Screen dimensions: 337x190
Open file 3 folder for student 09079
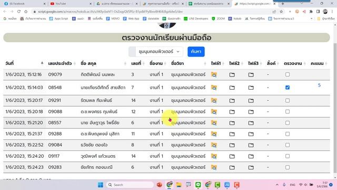coord(251,75)
